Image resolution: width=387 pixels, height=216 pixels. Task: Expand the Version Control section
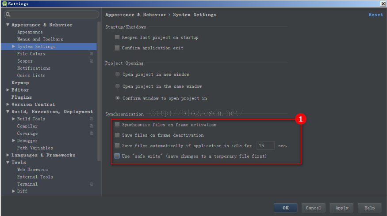8,104
